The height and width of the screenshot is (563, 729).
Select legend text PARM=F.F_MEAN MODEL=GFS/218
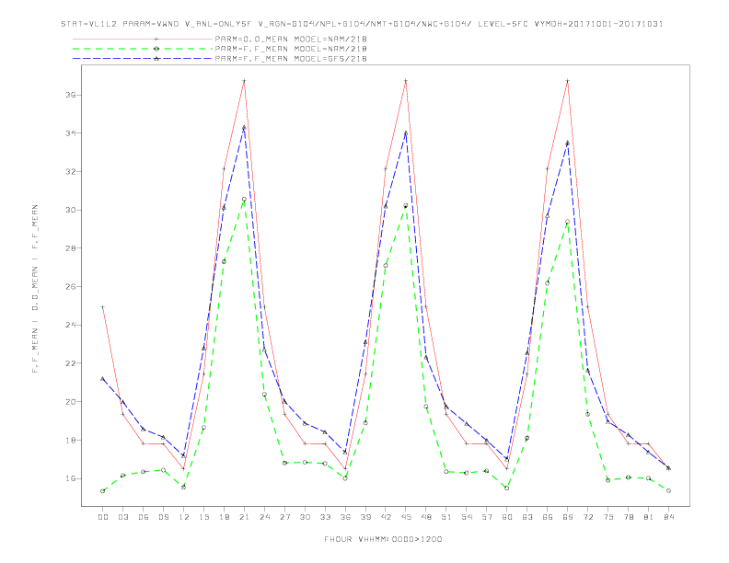click(291, 59)
